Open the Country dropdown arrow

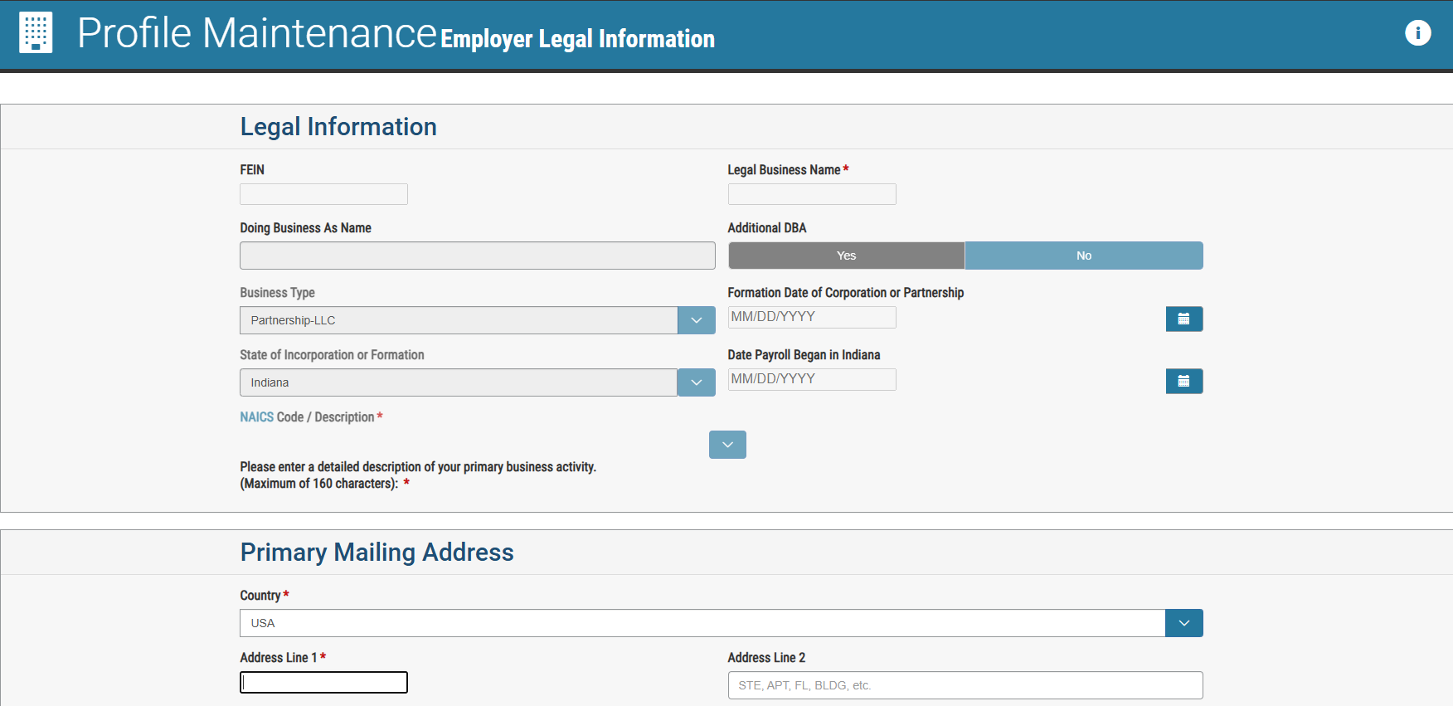tap(1183, 623)
